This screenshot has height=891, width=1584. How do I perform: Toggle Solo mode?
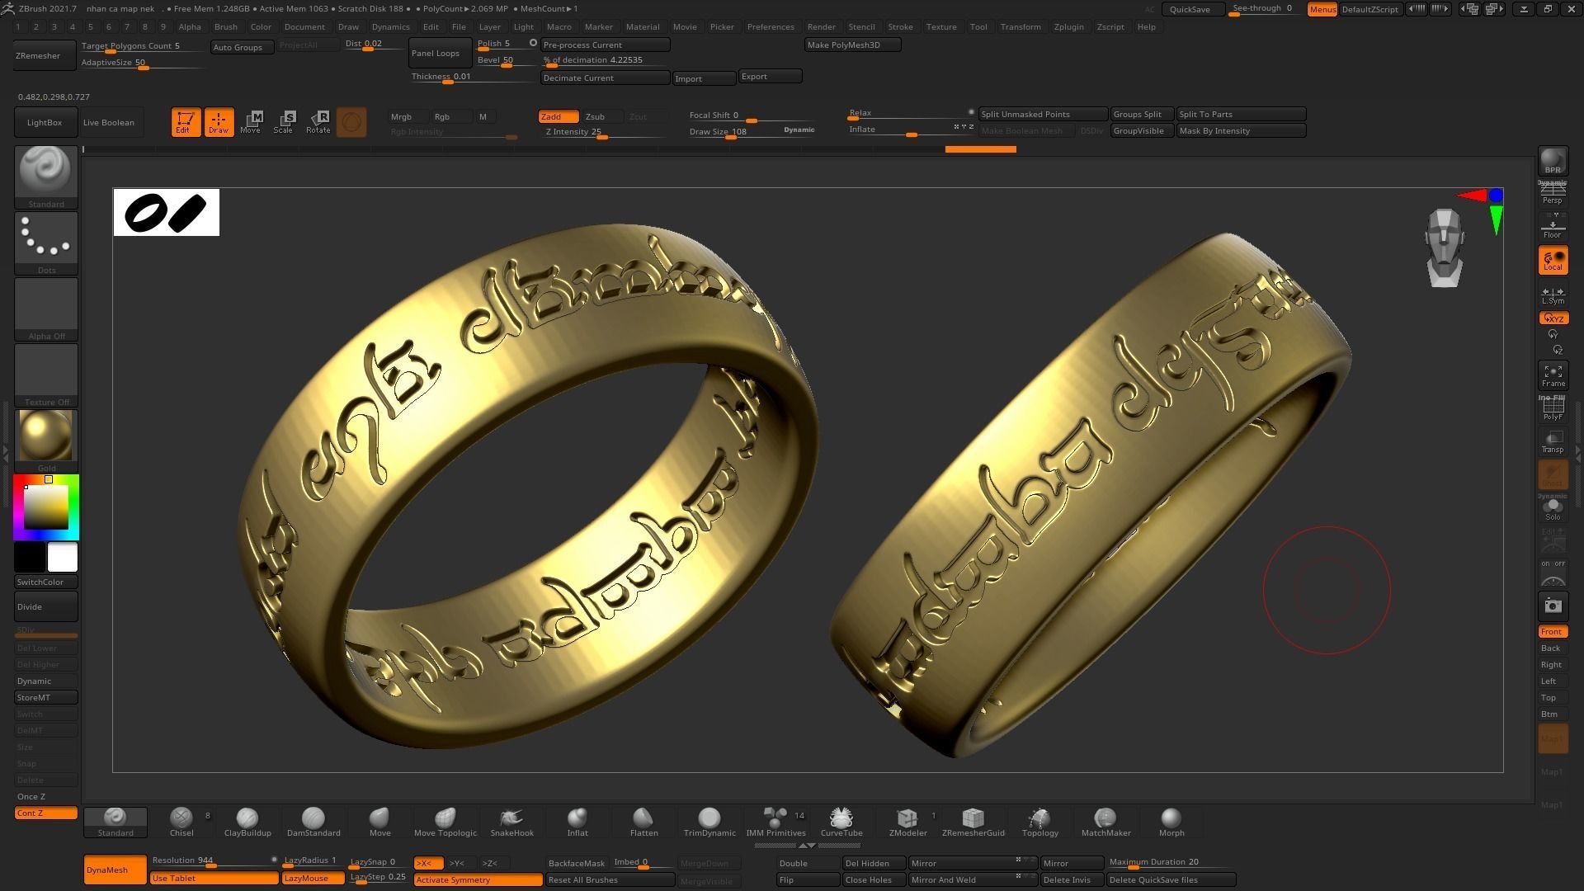(1553, 508)
